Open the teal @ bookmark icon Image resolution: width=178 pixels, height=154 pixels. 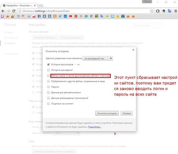coord(86,16)
